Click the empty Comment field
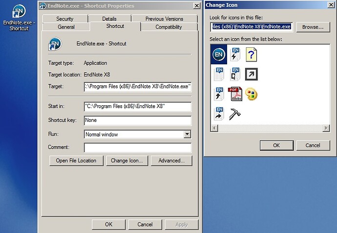 (138, 148)
